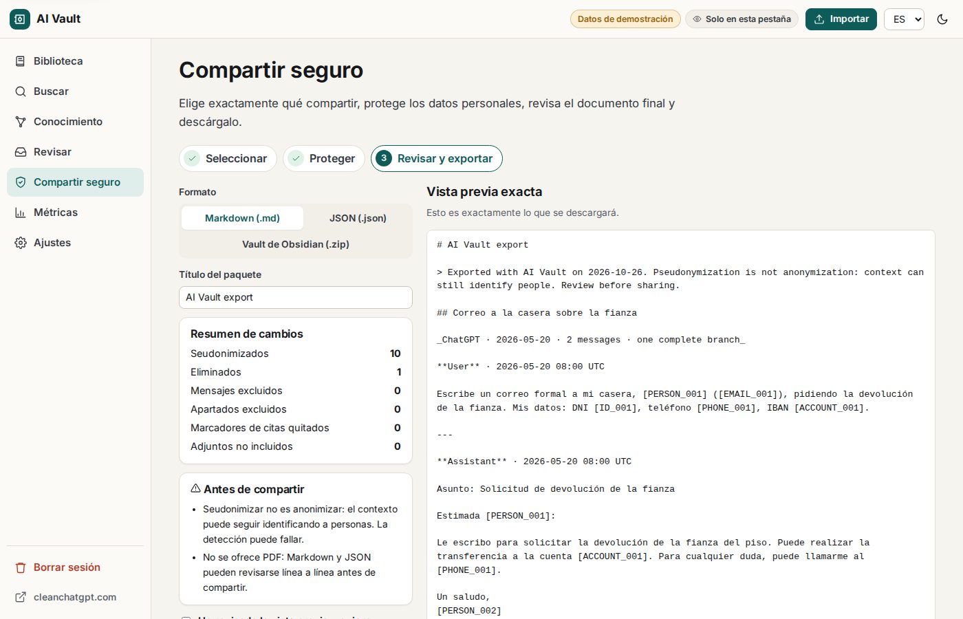Click the 'Asunto: Solicitud de devolución' preview line
The height and width of the screenshot is (619, 963).
point(556,489)
